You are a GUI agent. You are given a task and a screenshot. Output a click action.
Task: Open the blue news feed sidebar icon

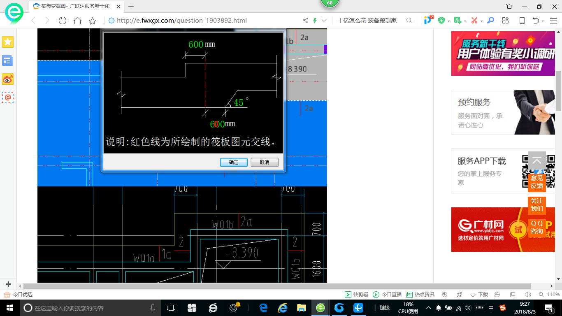pos(8,61)
